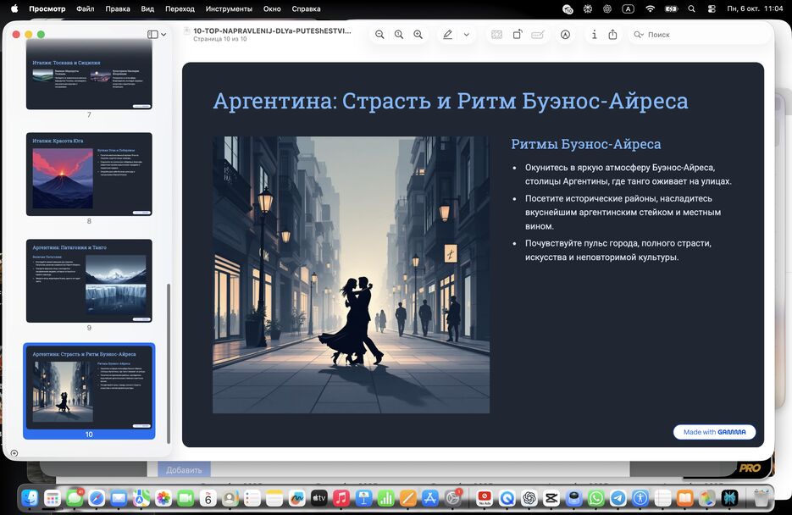Show the document inspector info
This screenshot has height=515, width=792.
[594, 34]
